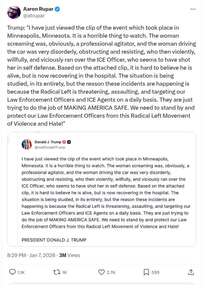Open the 8:29 PM · Jan 7, 2026 timestamp

tap(31, 255)
